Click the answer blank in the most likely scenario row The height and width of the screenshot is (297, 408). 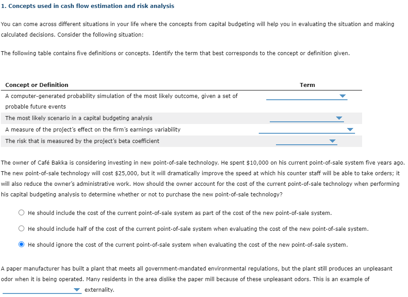(306, 119)
